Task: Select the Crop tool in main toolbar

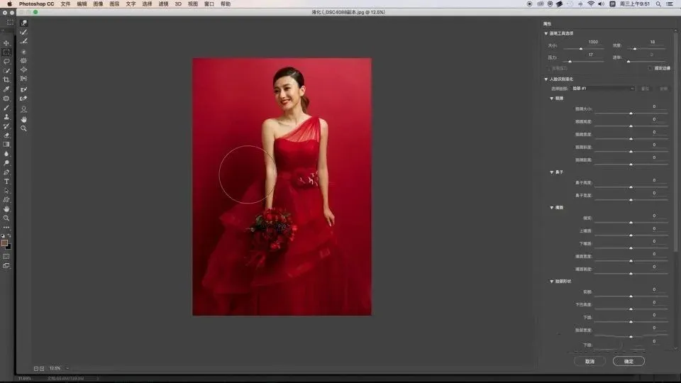Action: coord(6,79)
